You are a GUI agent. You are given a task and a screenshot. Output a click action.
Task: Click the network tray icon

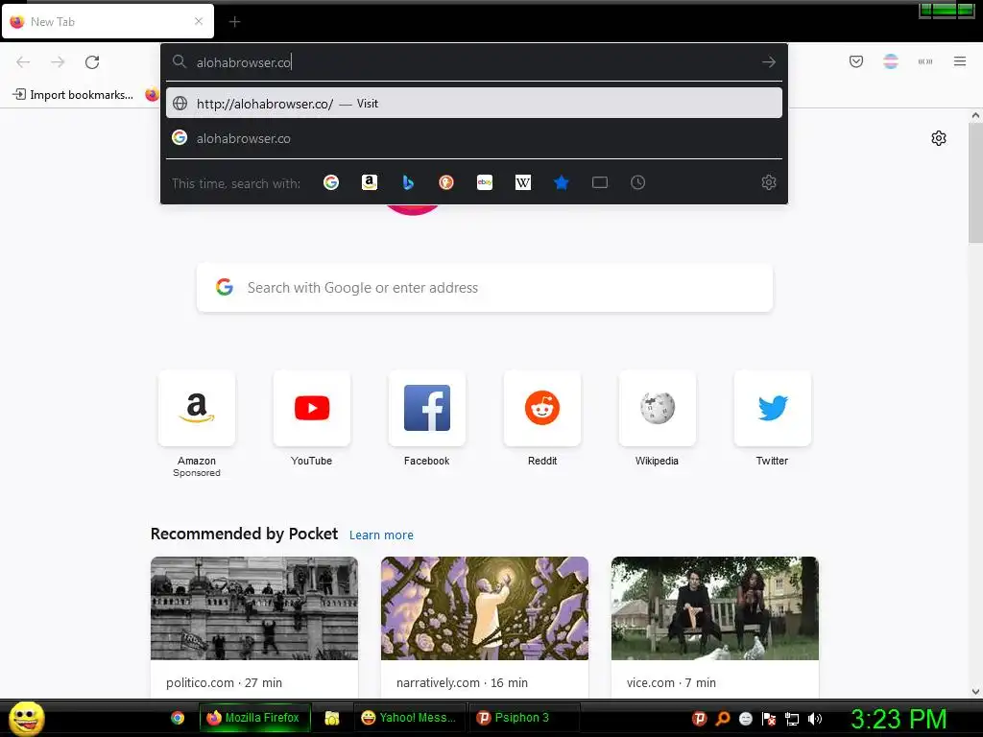pos(792,719)
